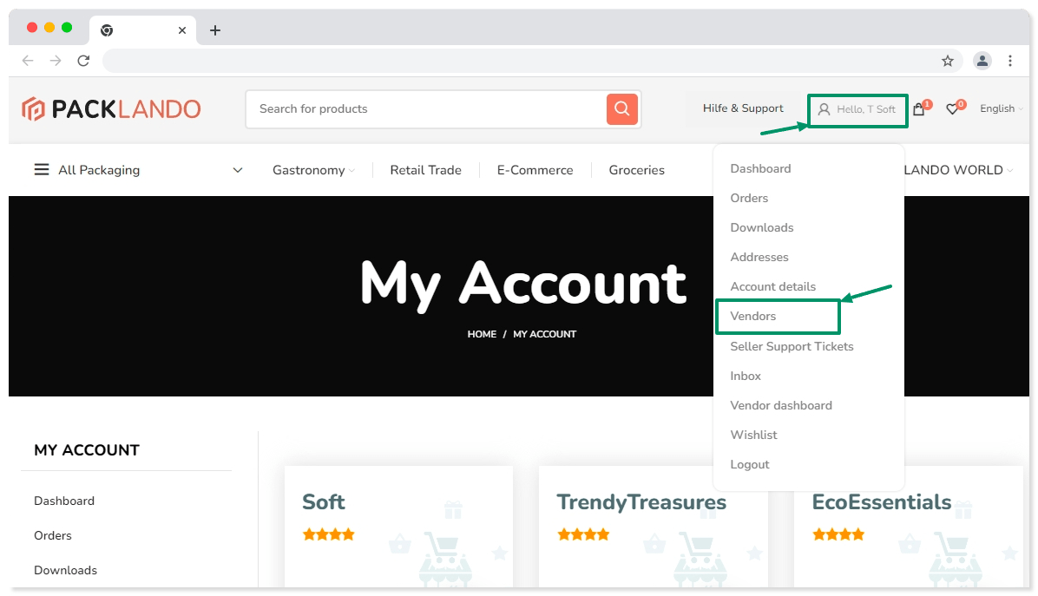
Task: Open the wishlist heart icon
Action: pyautogui.click(x=952, y=109)
